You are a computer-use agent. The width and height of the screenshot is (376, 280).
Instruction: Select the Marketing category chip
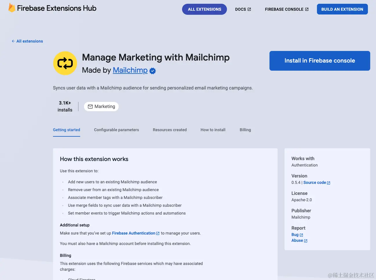[x=101, y=107]
